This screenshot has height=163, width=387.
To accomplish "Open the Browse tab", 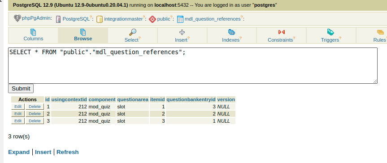I will [83, 35].
